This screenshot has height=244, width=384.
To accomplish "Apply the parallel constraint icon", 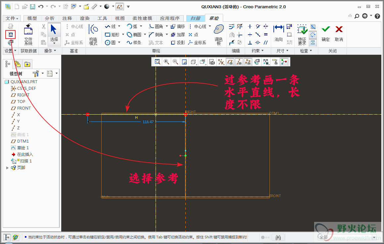I will pyautogui.click(x=266, y=43).
